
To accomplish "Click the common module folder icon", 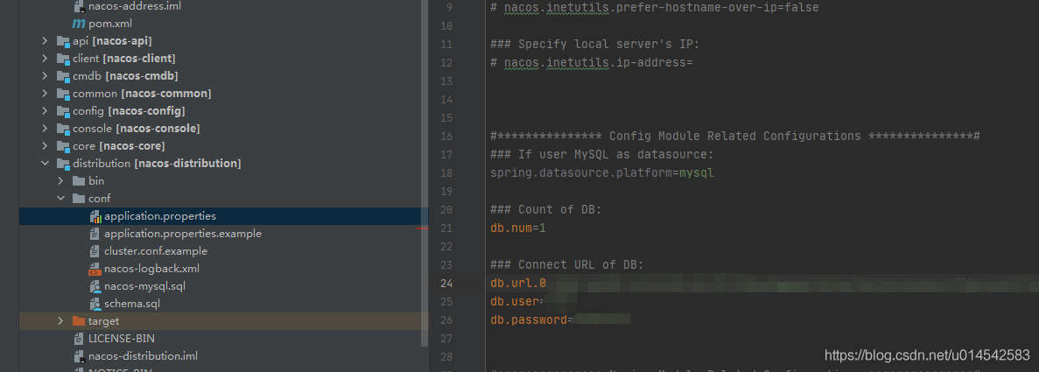I will pos(63,94).
